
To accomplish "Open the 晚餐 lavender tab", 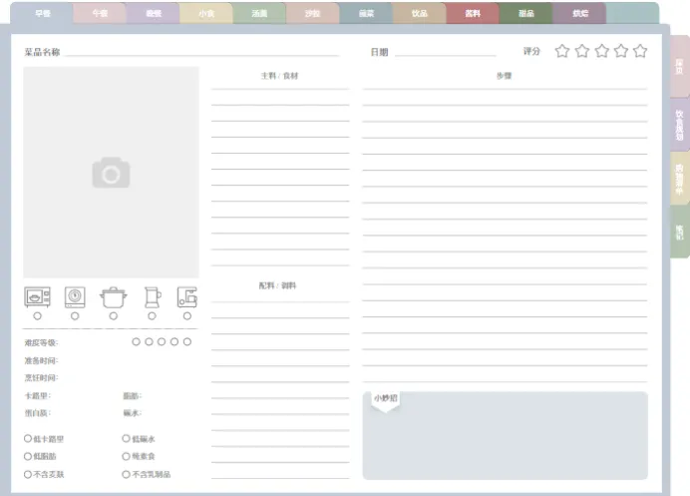I will (154, 13).
